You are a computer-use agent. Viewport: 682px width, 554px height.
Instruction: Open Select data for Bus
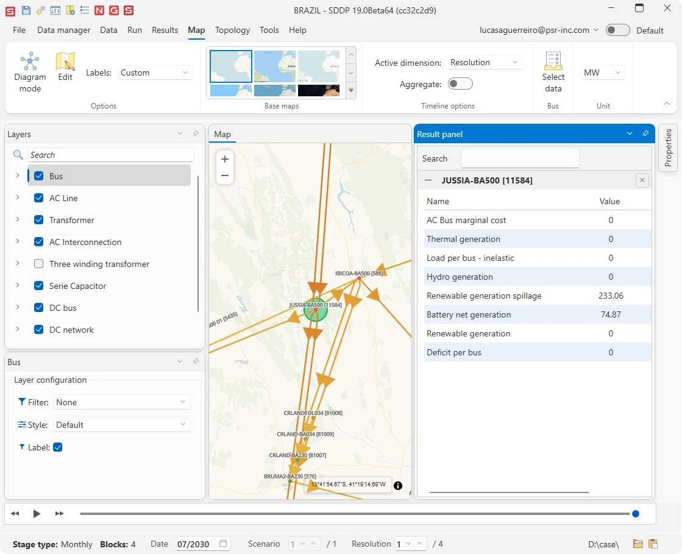point(553,72)
